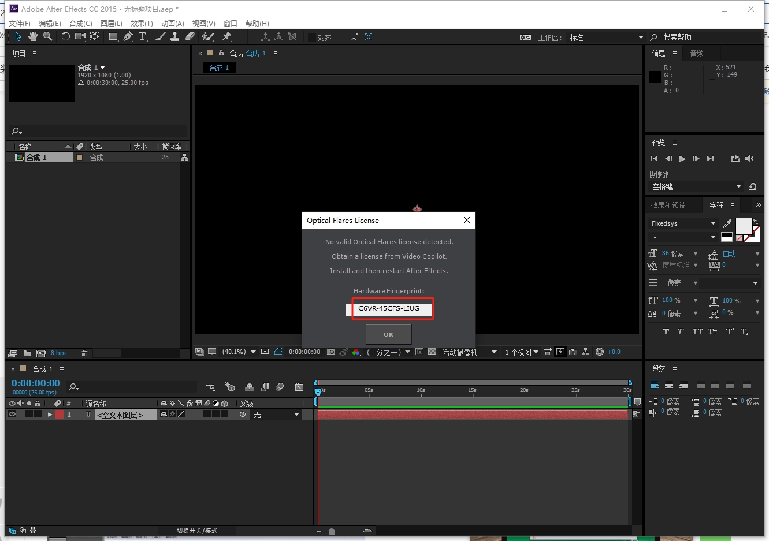Click OK in Optical Flares License dialog
The height and width of the screenshot is (541, 769).
tap(388, 334)
